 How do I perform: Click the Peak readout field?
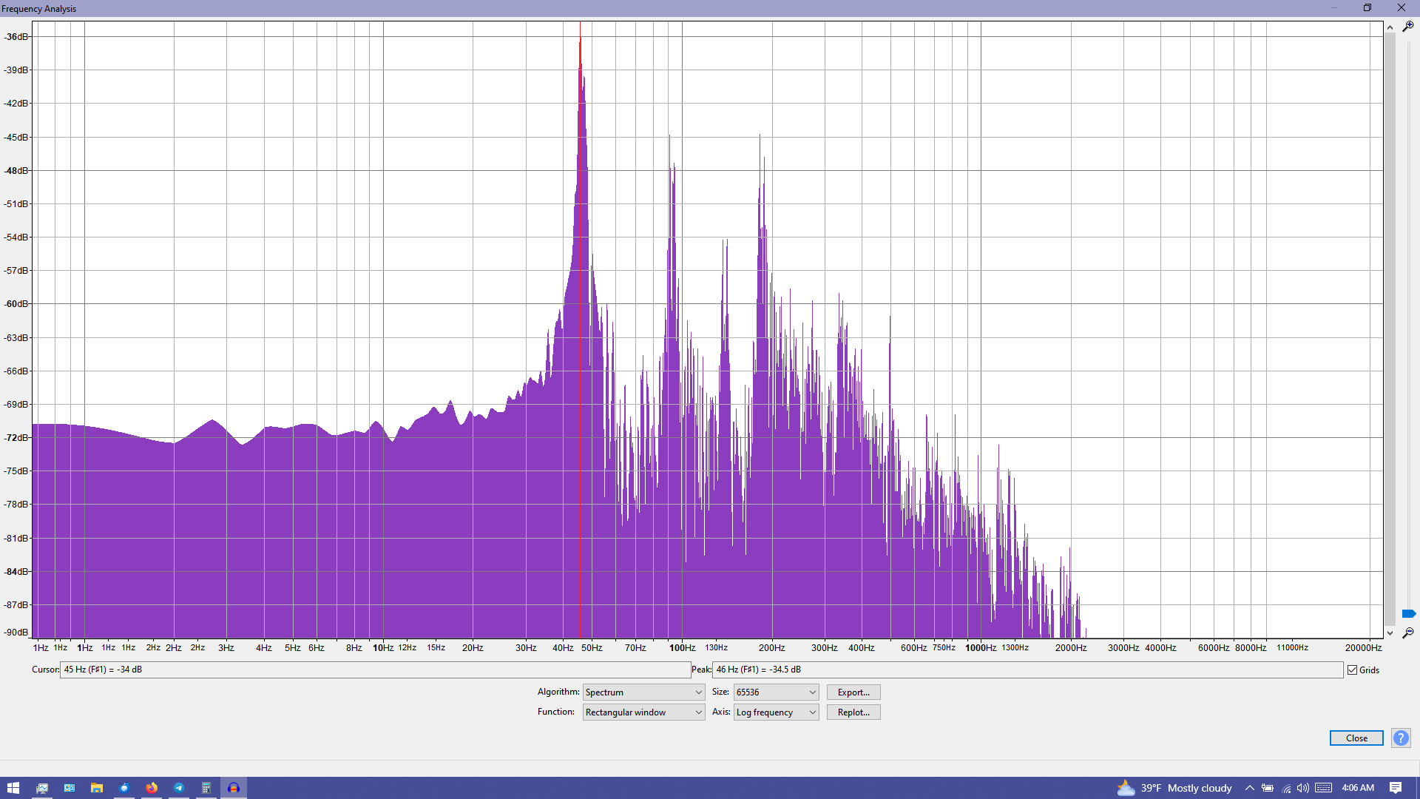pyautogui.click(x=1027, y=670)
